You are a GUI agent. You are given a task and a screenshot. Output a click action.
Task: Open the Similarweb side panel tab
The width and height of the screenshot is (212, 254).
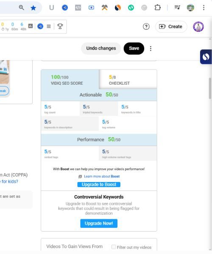206,57
